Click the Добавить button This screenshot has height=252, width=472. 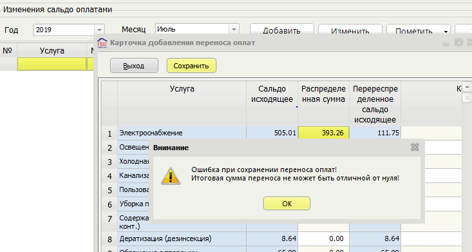click(x=282, y=30)
